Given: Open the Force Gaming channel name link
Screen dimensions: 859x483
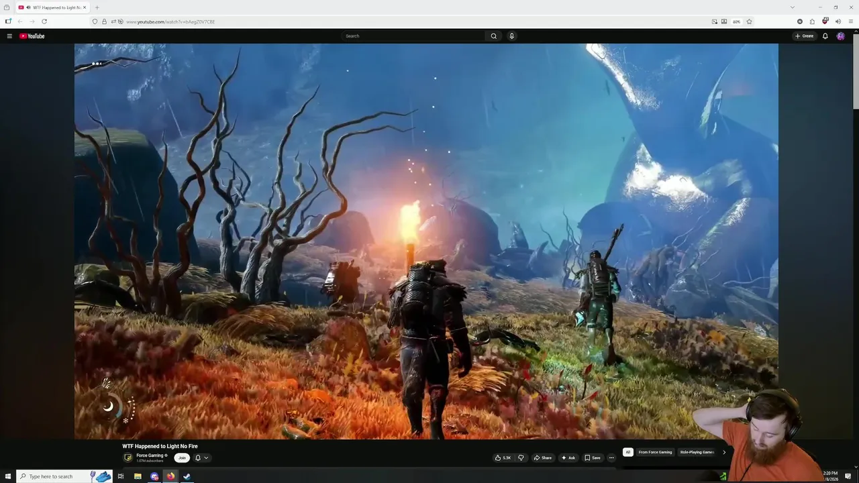Looking at the screenshot, I should point(150,455).
